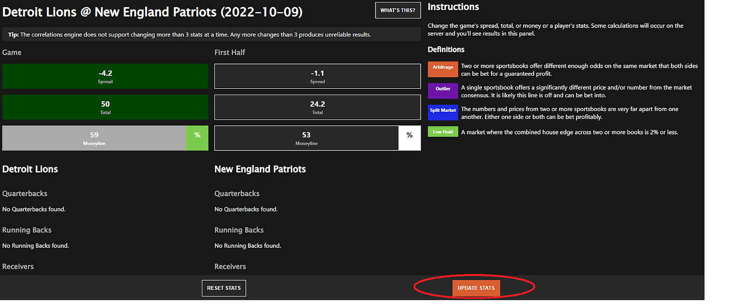This screenshot has height=307, width=731.
Task: Click the Definitions heading
Action: coord(446,50)
